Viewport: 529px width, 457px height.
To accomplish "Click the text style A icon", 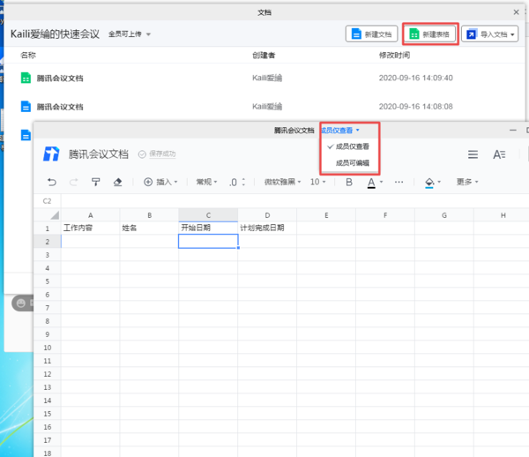I will (x=499, y=154).
